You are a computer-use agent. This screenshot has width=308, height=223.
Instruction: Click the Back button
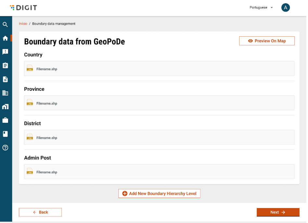point(40,212)
